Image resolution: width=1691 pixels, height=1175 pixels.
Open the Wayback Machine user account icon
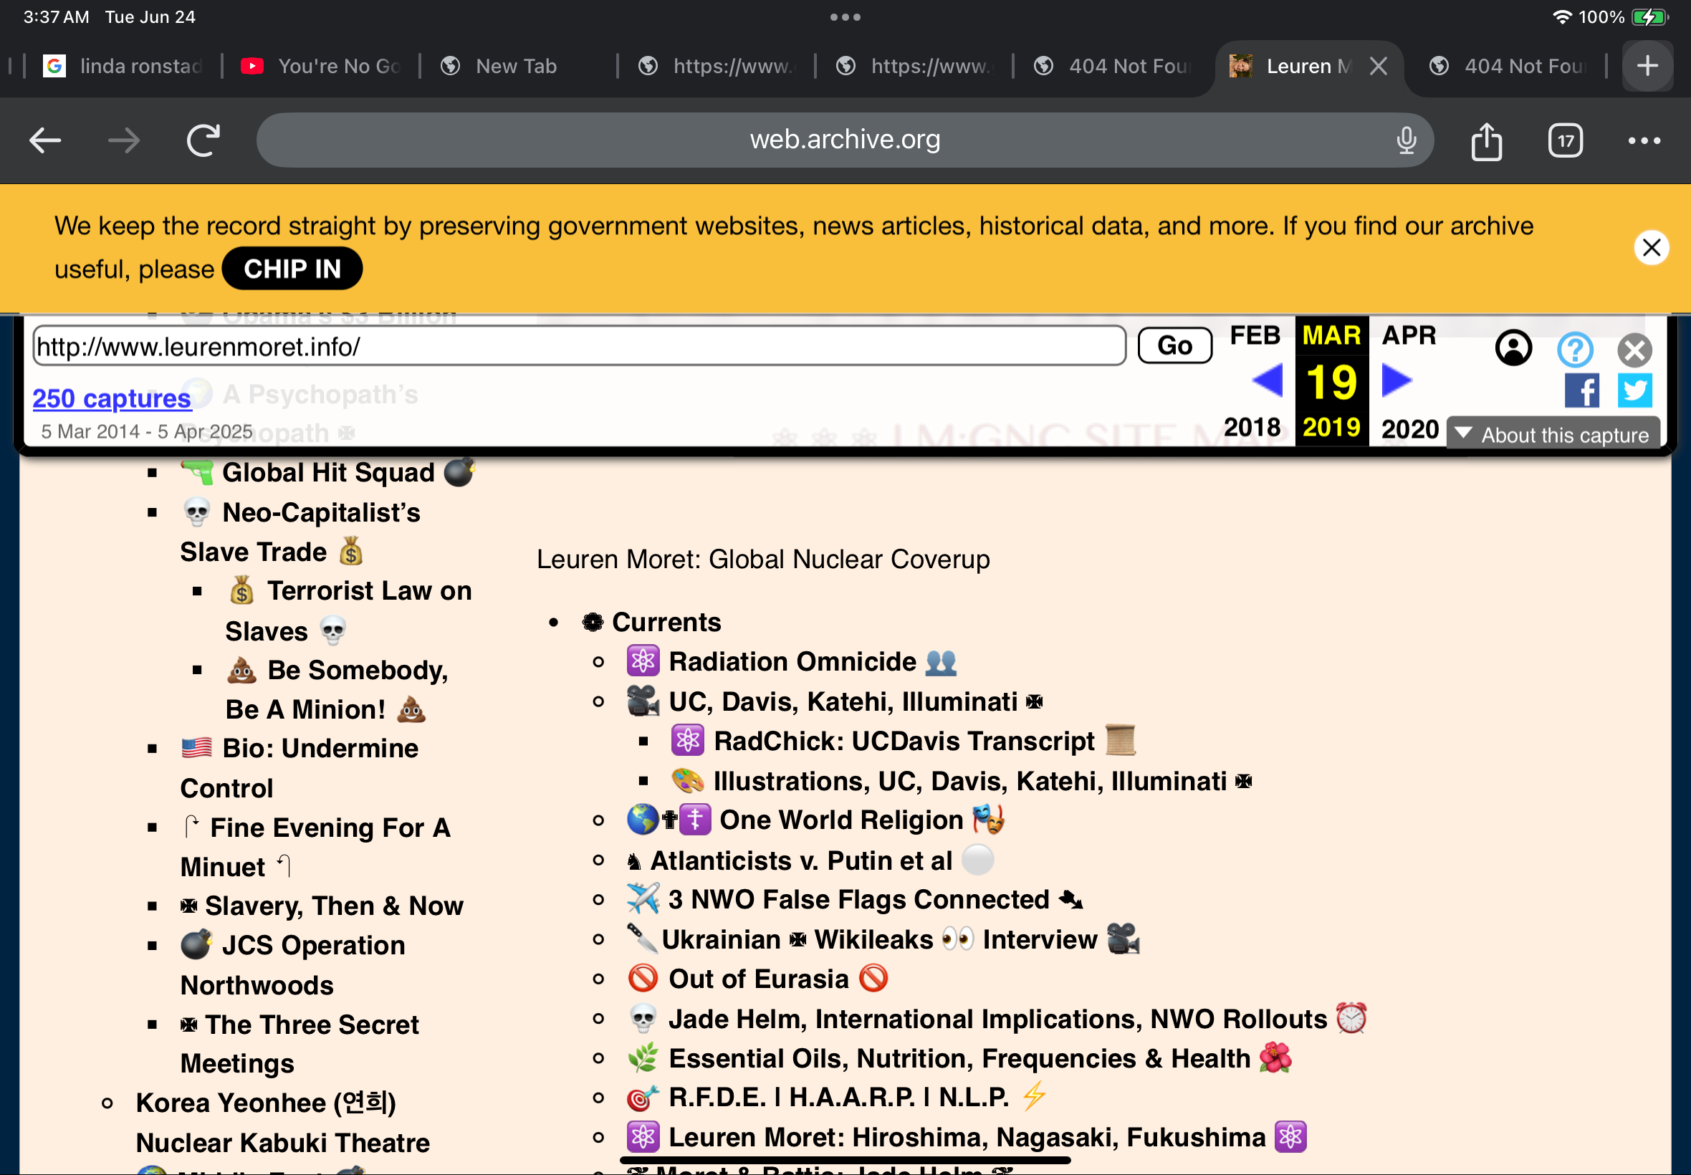[1513, 348]
